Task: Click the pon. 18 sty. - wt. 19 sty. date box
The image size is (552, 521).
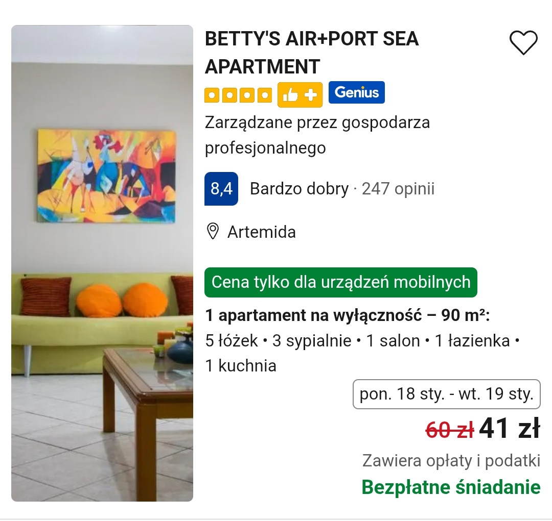Action: coord(446,394)
